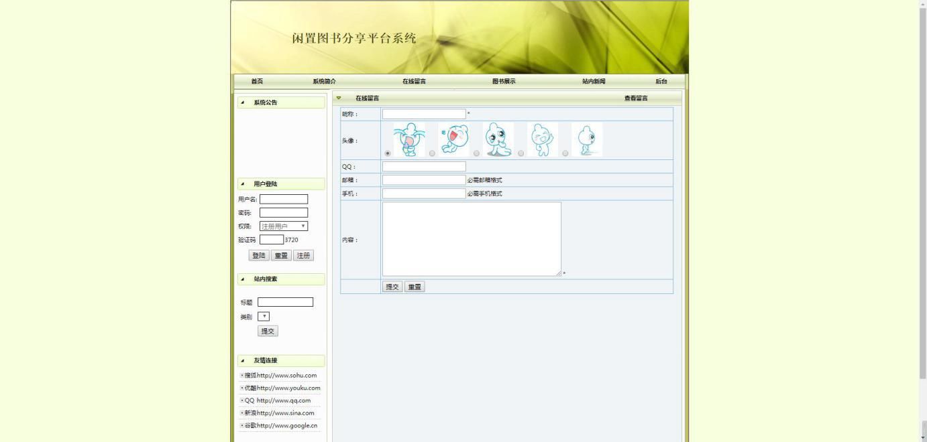The image size is (927, 442).
Task: Select the radio button for sad kneeling avatar
Action: [476, 153]
